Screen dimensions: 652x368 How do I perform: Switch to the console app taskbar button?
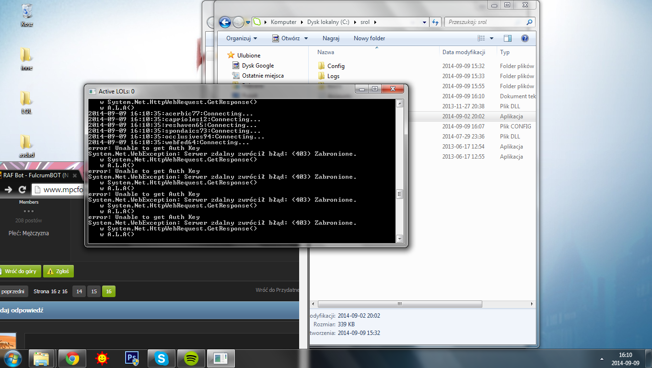tap(221, 358)
